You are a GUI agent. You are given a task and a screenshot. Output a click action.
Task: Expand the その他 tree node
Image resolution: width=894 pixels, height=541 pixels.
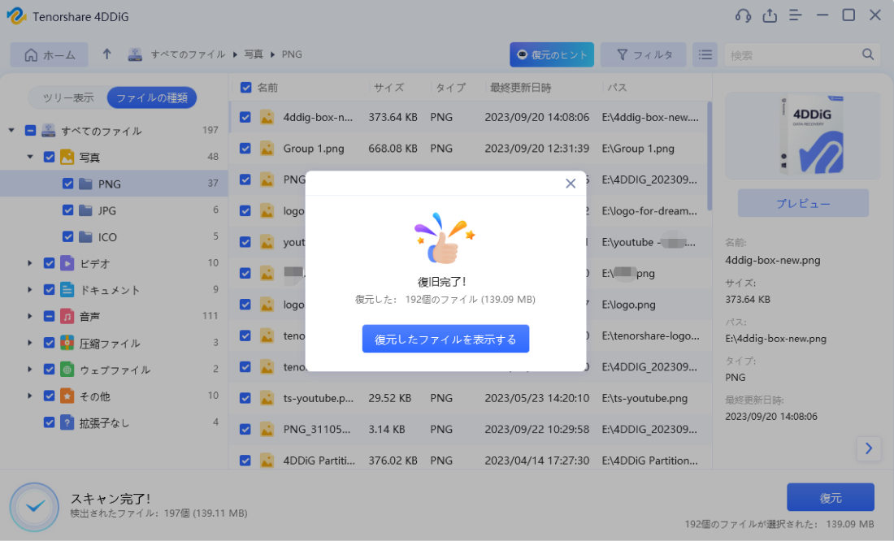coord(30,396)
